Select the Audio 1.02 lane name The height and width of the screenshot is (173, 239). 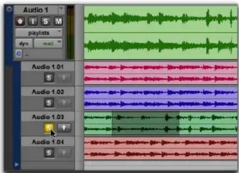click(48, 92)
